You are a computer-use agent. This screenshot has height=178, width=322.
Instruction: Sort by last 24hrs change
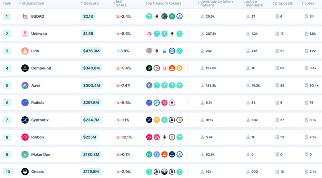click(120, 3)
